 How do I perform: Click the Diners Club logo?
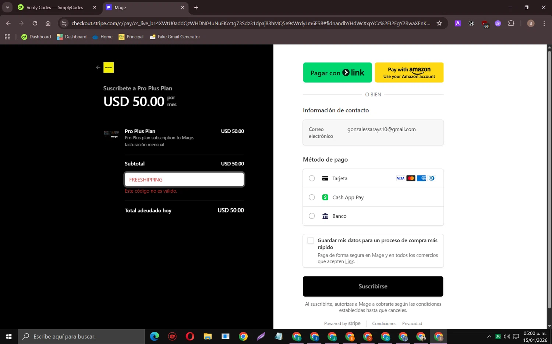pos(432,178)
